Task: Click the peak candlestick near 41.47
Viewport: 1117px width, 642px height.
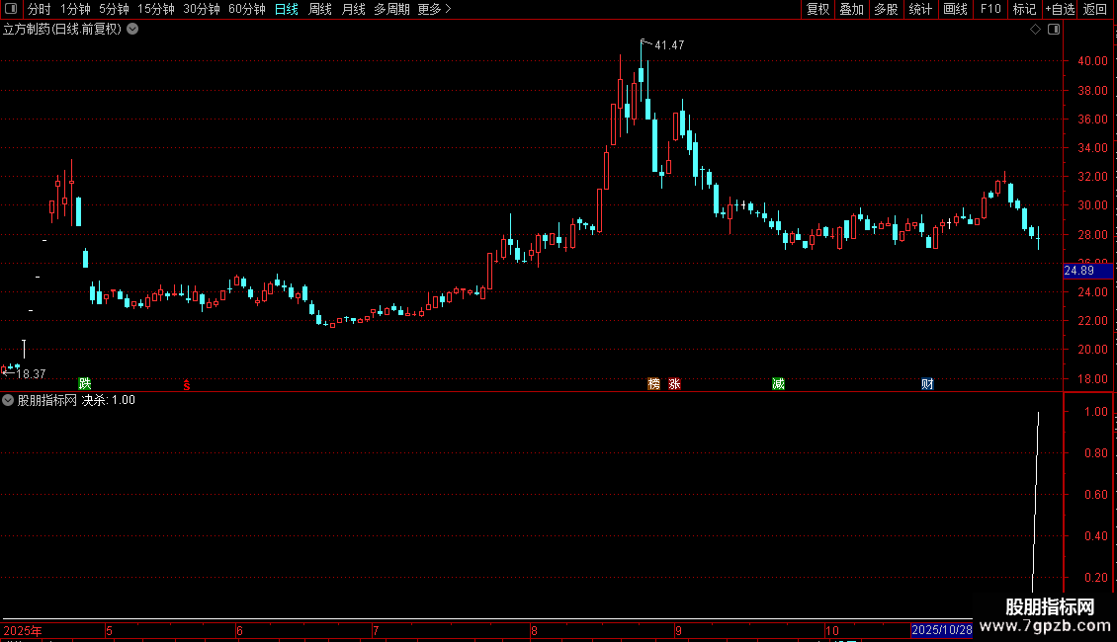Action: click(642, 75)
